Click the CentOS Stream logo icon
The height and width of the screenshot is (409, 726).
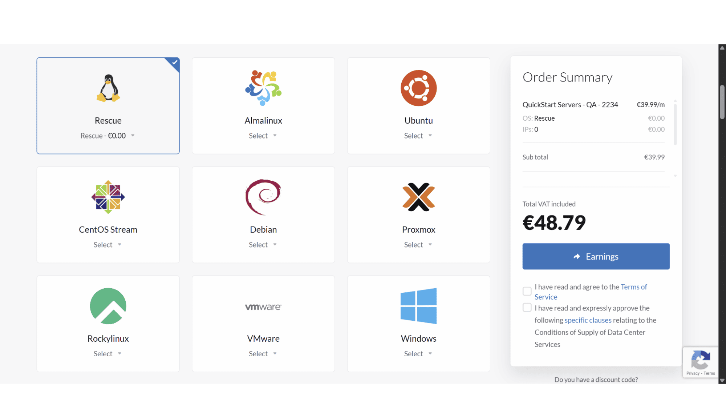(108, 197)
